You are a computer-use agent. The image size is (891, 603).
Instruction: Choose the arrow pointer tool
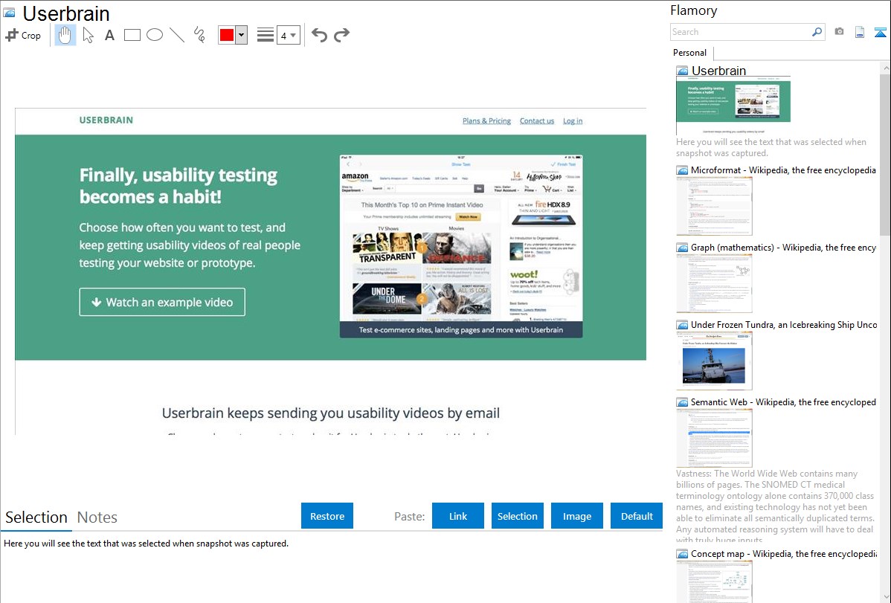[x=88, y=35]
